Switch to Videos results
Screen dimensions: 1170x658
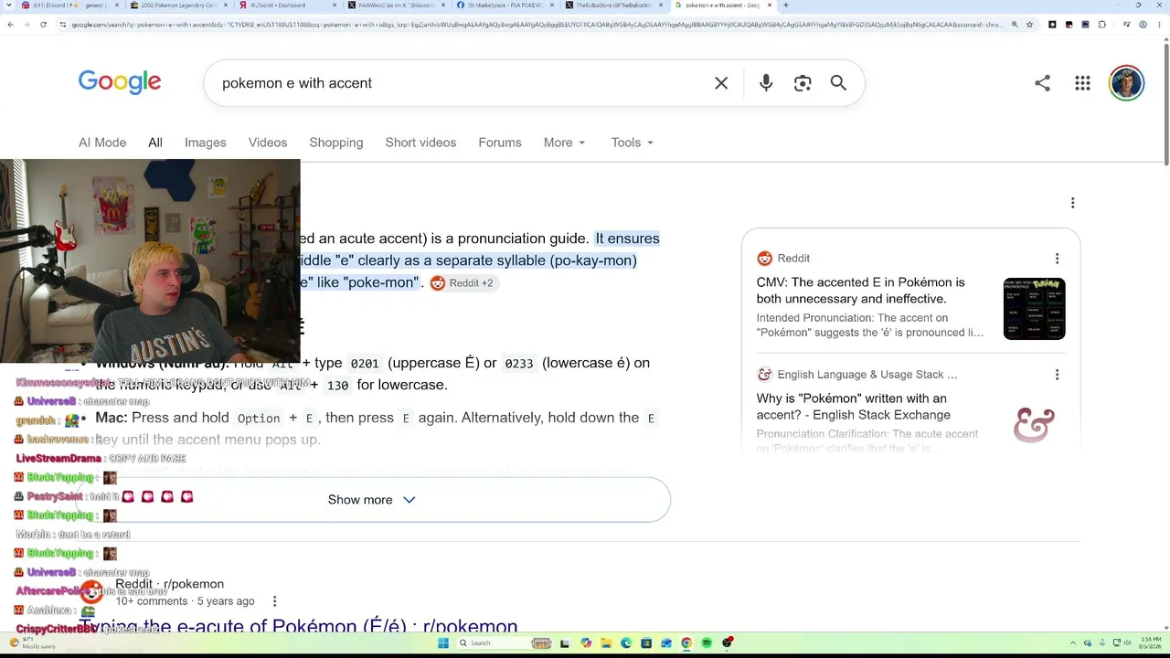268,143
